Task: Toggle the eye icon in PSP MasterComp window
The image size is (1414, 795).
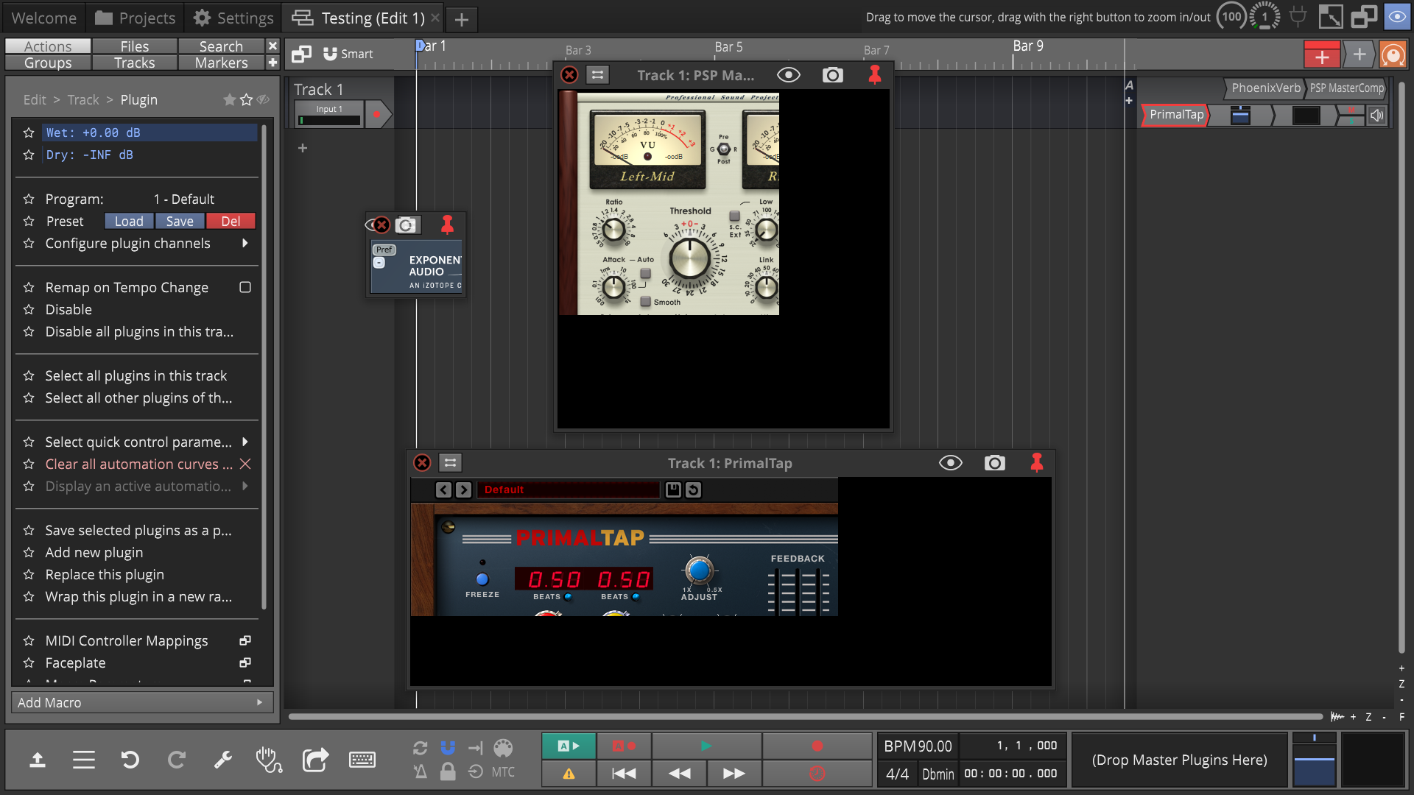Action: tap(789, 75)
